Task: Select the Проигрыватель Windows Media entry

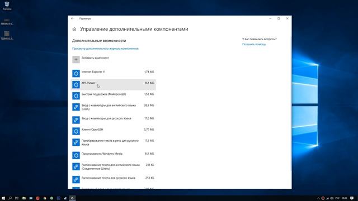Action: click(114, 155)
